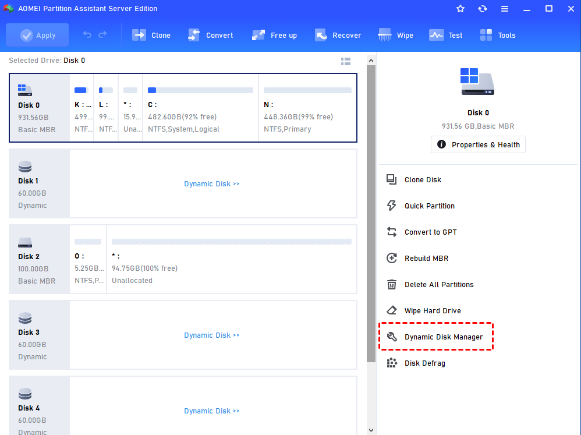Undo the last operation

point(87,35)
